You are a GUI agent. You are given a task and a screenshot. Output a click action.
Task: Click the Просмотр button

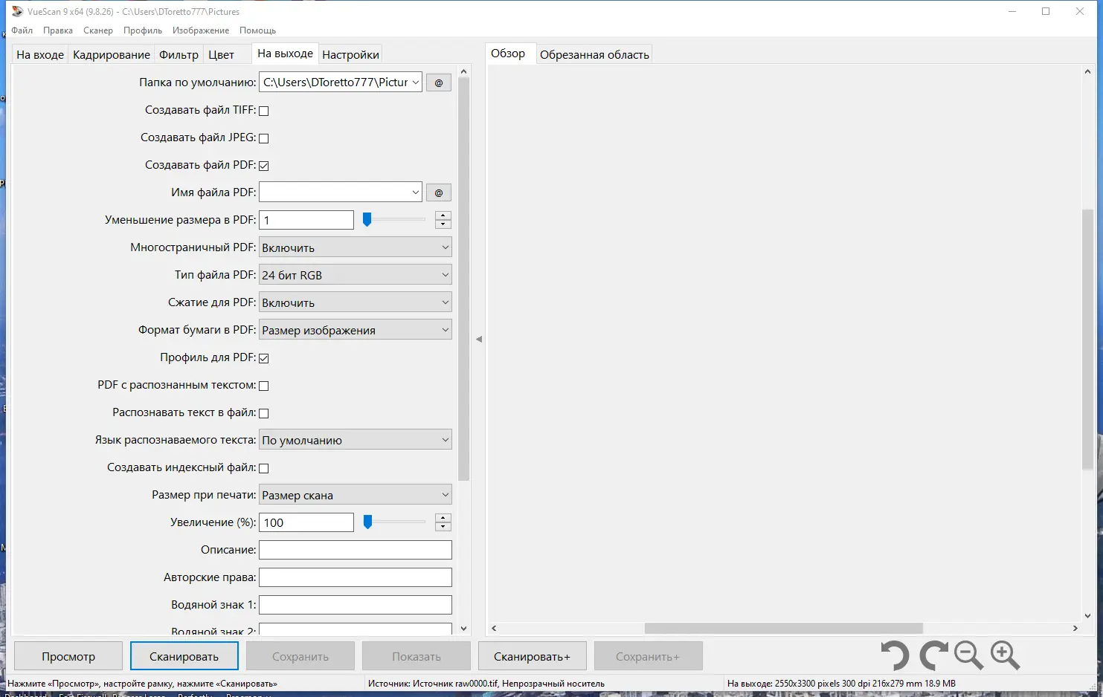click(x=68, y=656)
